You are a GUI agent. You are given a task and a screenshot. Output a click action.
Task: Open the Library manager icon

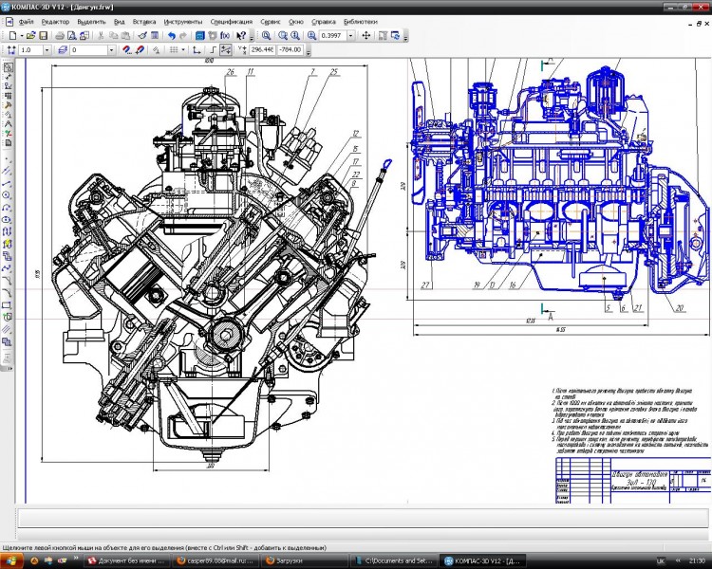(199, 35)
